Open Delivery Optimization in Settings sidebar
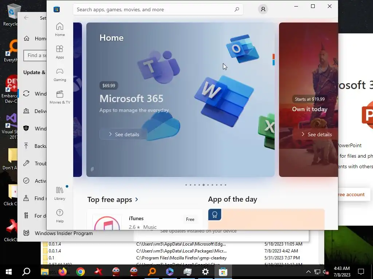Screen dimensions: 373x279 pos(32,111)
